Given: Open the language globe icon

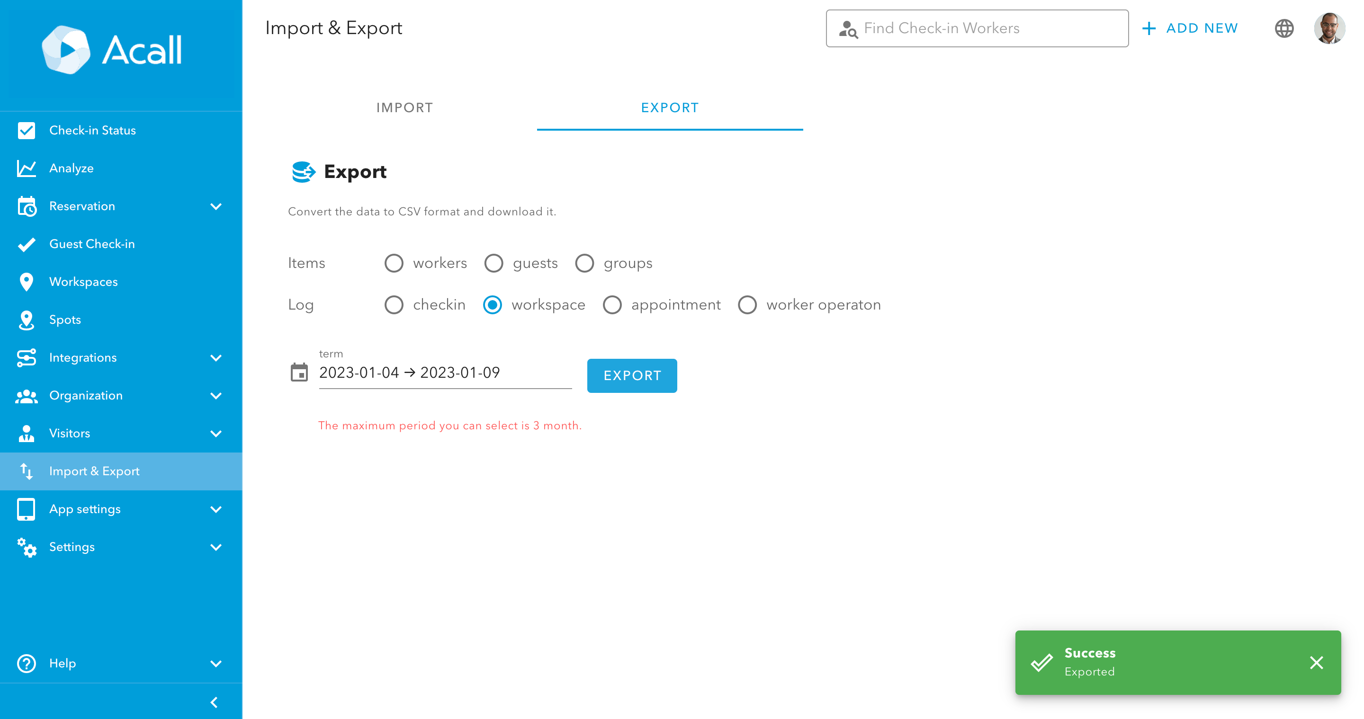Looking at the screenshot, I should (1284, 28).
